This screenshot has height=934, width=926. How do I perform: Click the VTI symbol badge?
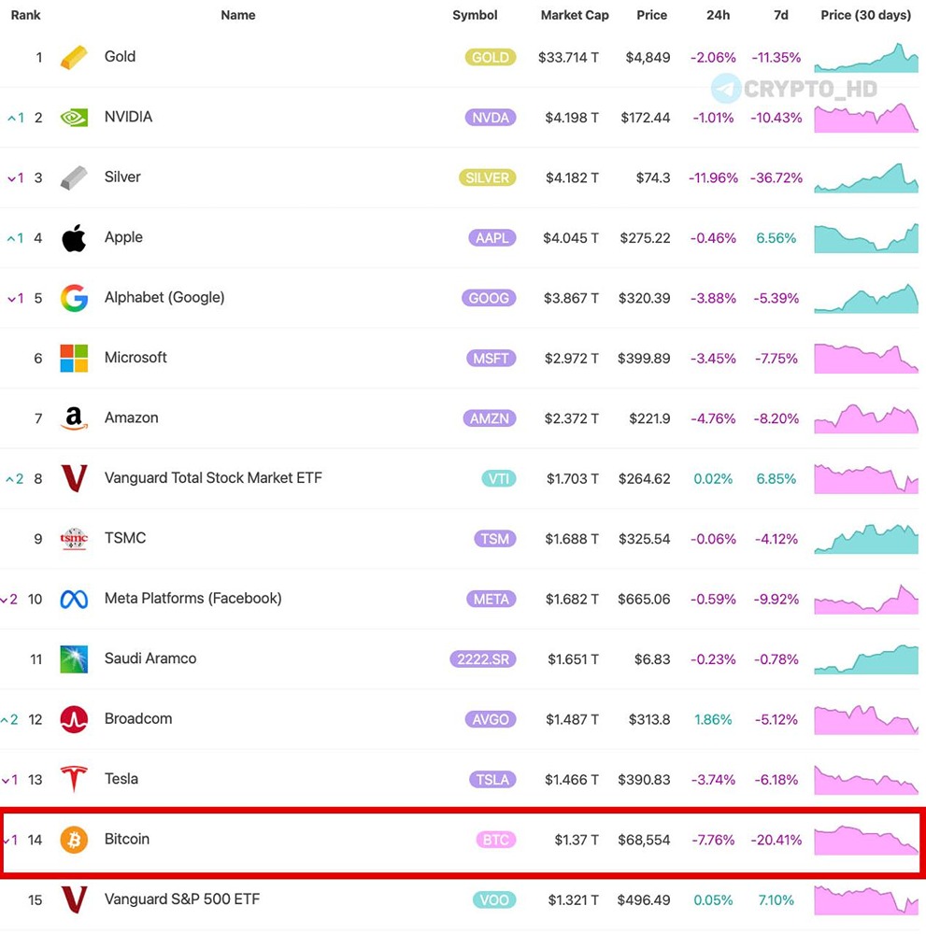[496, 478]
